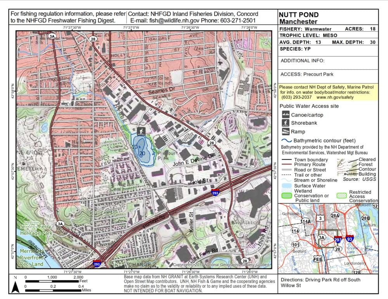
Task: Click the Restricted Access Conservation hatched swatch
Action: coord(342,196)
